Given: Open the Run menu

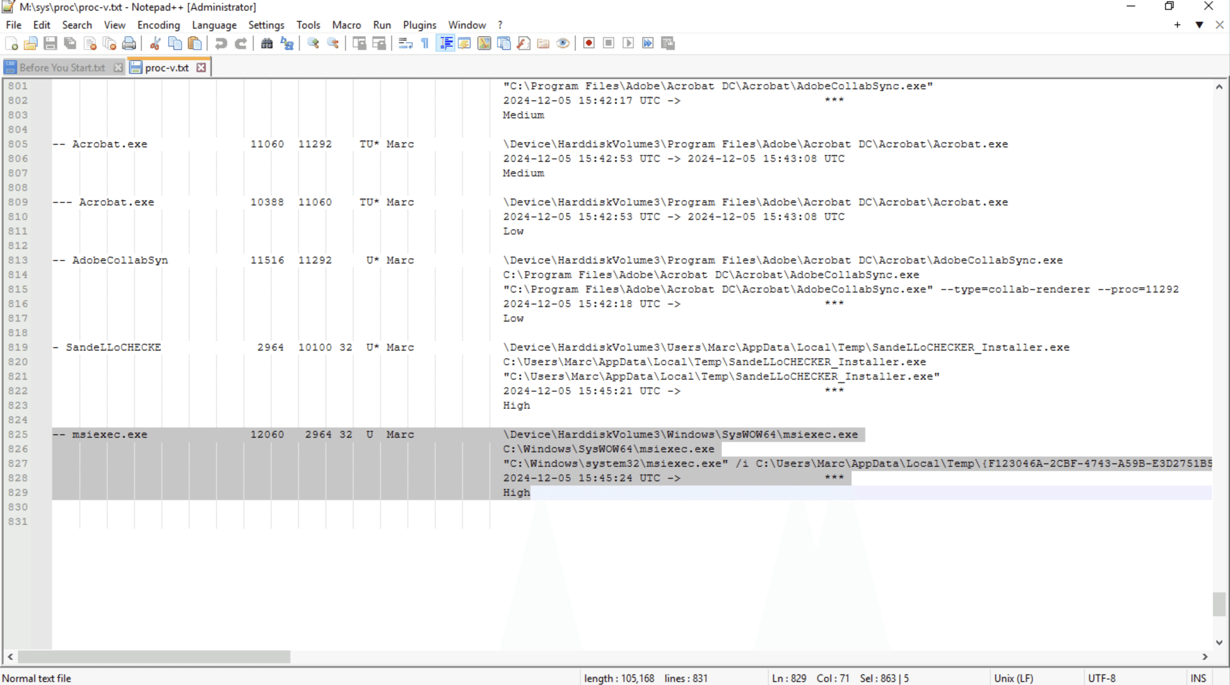Looking at the screenshot, I should 381,25.
